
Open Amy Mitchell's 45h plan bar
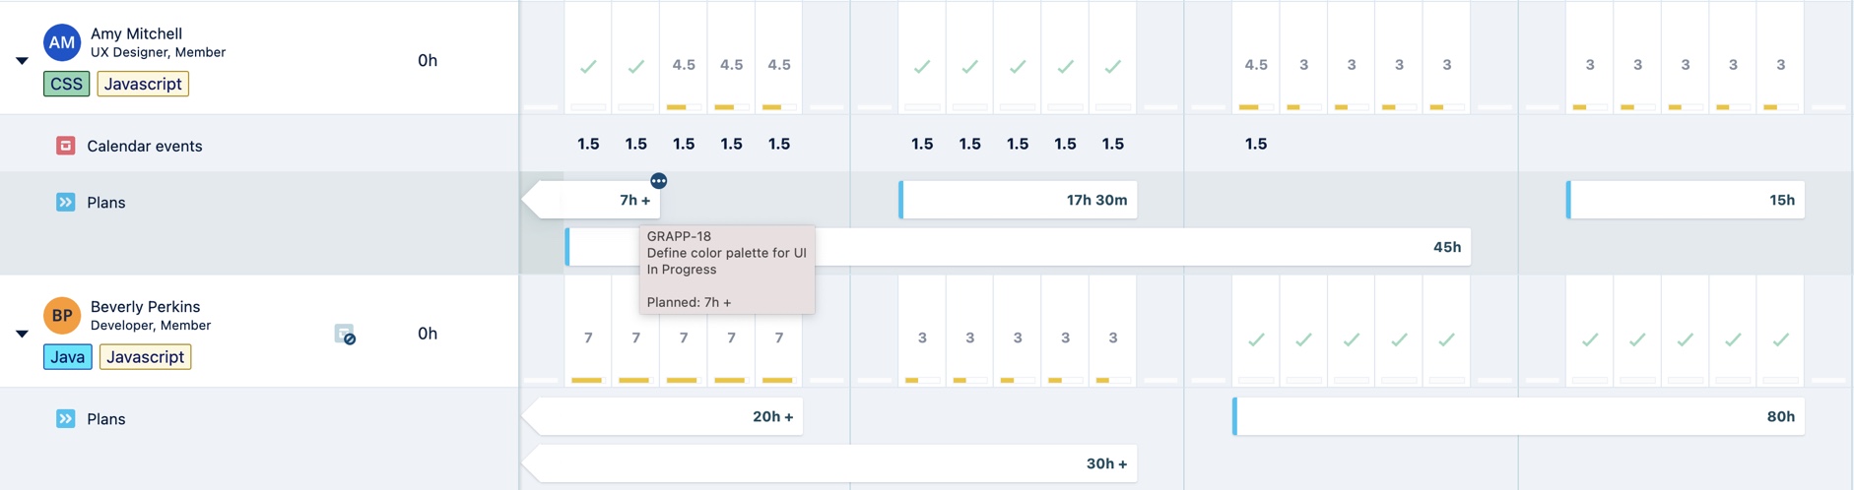1018,247
